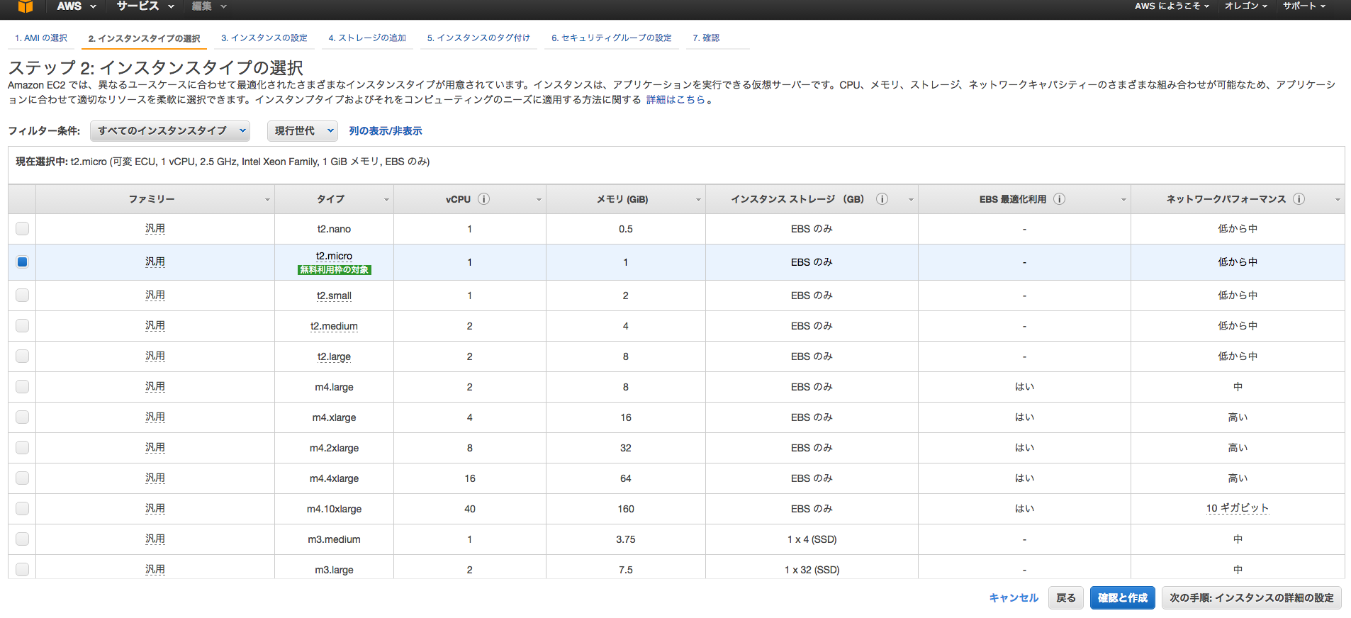Open EBS最適化利用 column sort arrow
1351x618 pixels.
coord(1123,200)
